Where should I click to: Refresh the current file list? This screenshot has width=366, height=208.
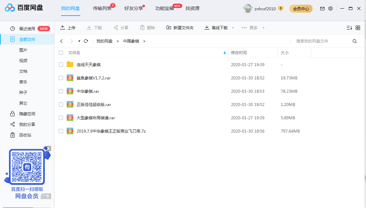86,41
